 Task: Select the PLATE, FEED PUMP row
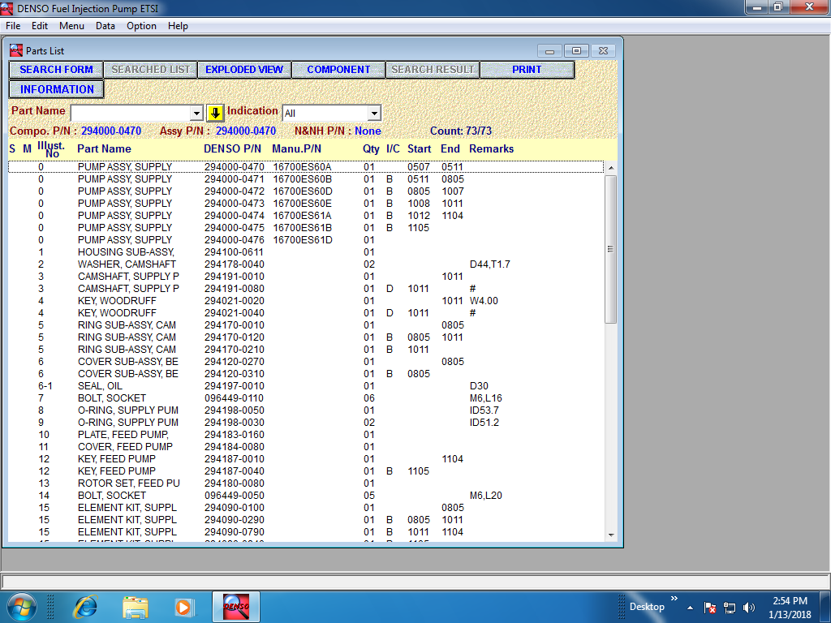[x=306, y=435]
